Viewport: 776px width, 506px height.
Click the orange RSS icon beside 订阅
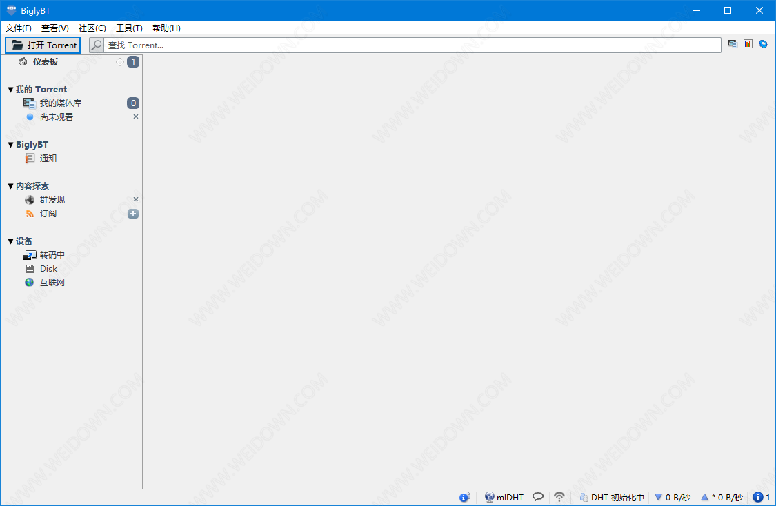(30, 214)
